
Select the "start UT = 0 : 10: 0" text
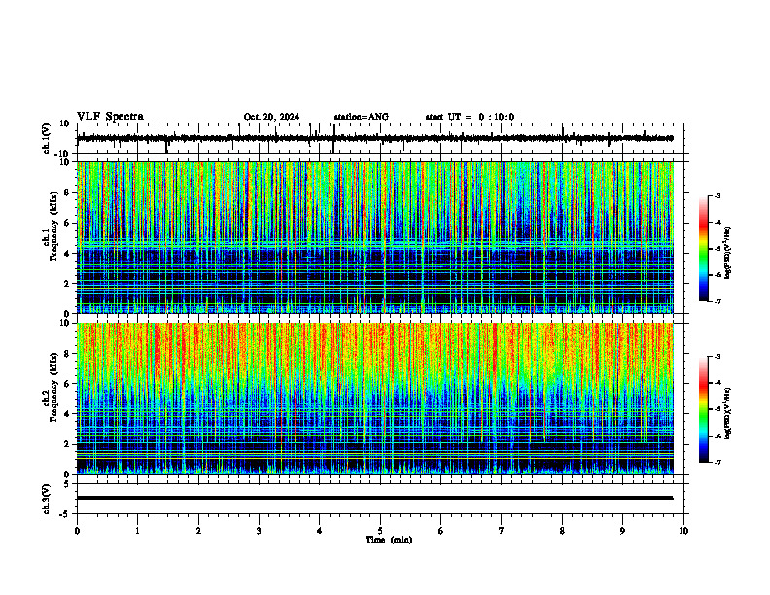click(470, 117)
